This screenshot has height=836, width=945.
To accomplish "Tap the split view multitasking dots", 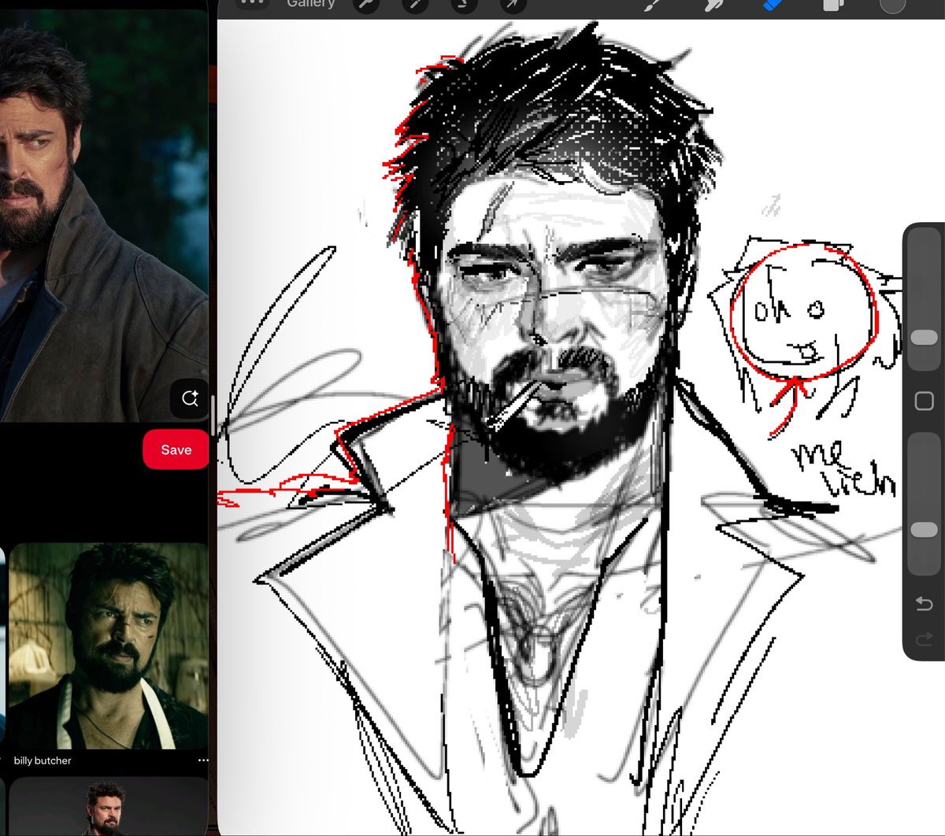I will coord(252,3).
